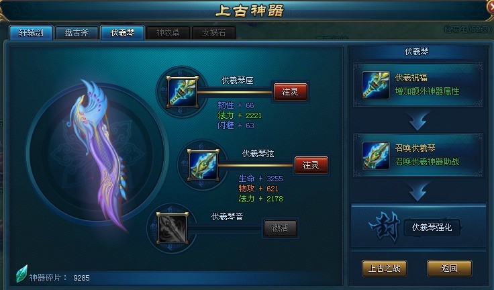Screen dimensions: 494x290
Task: Click the 伏羲琴强化 label
Action: [x=432, y=228]
